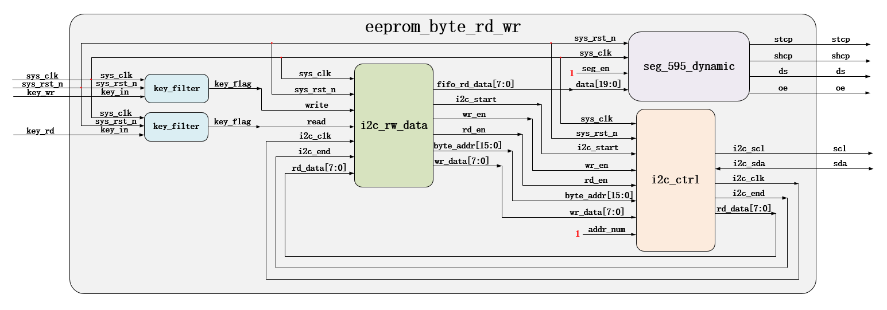Image resolution: width=887 pixels, height=310 pixels.
Task: Select the i2c_rw_data module block
Action: pos(394,125)
